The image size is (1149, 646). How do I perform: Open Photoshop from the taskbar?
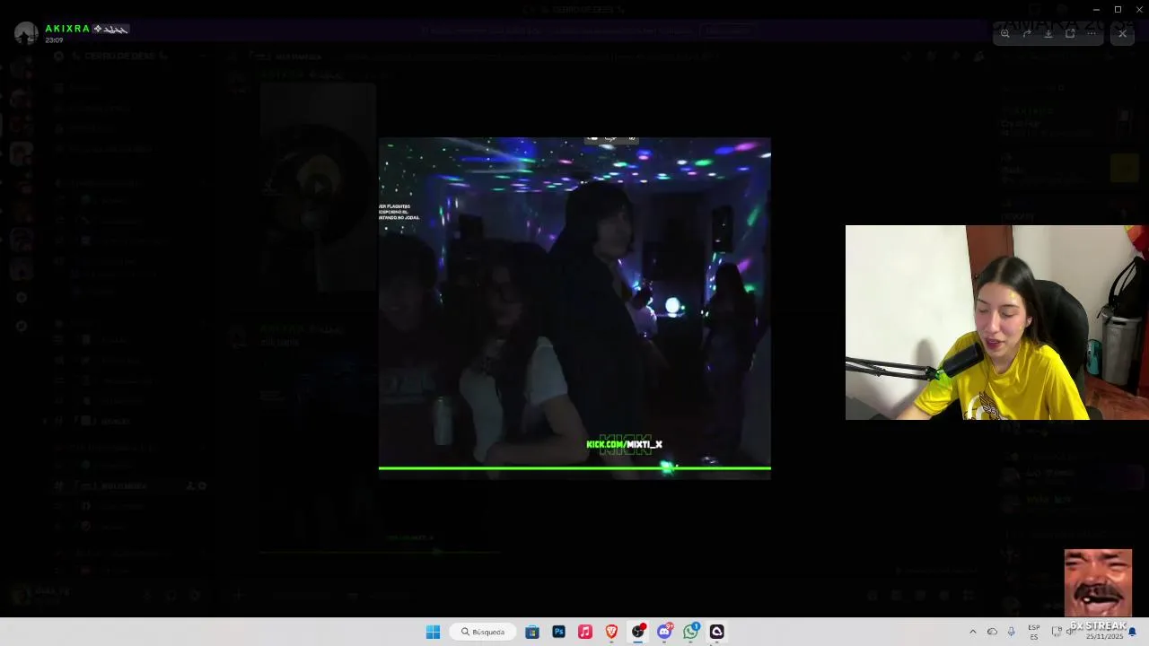(558, 632)
